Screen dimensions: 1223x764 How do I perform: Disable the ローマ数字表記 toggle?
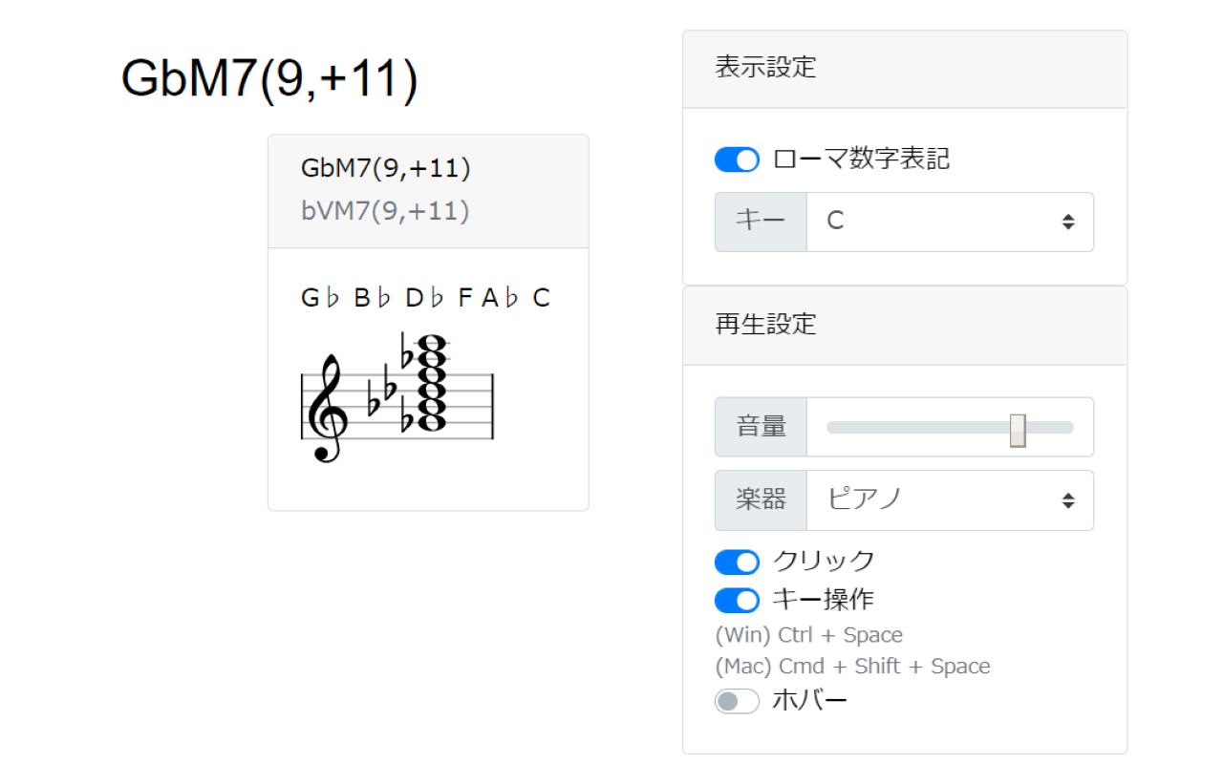(x=737, y=159)
